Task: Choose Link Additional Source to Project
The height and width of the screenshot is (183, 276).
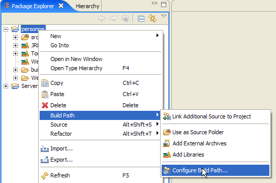Action: click(x=216, y=116)
